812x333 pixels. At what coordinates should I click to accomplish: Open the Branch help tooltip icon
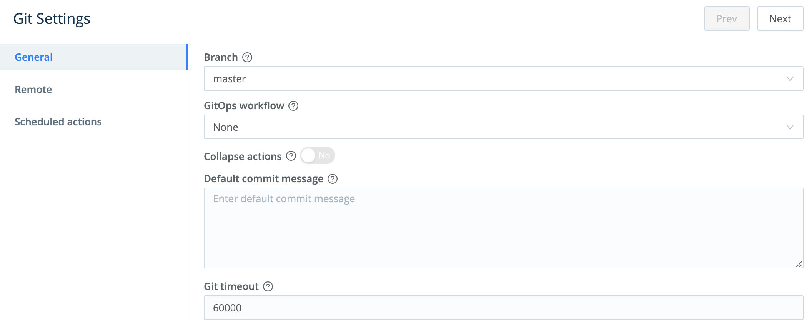(248, 57)
